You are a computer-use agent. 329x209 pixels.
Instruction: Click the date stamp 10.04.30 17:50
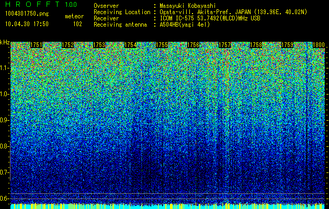(27, 24)
